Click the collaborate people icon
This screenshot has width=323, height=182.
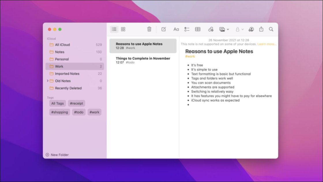point(251,29)
